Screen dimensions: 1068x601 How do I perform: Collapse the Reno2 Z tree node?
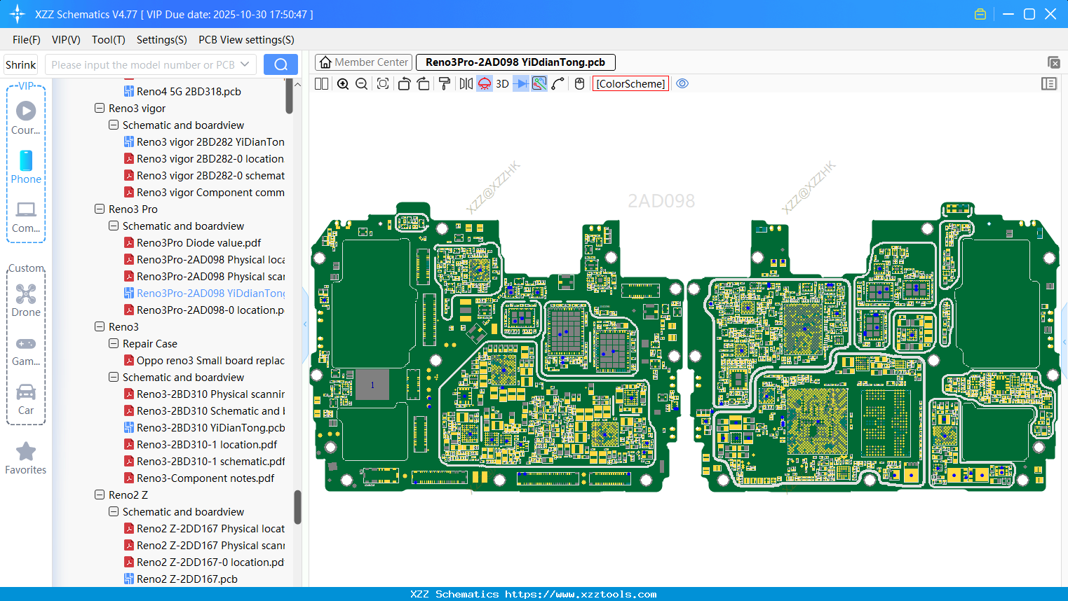100,495
